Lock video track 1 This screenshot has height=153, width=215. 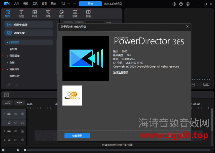point(23,114)
